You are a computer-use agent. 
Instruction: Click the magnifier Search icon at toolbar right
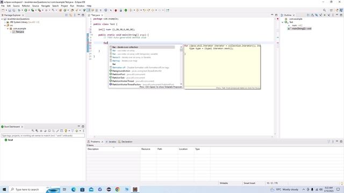(x=325, y=10)
